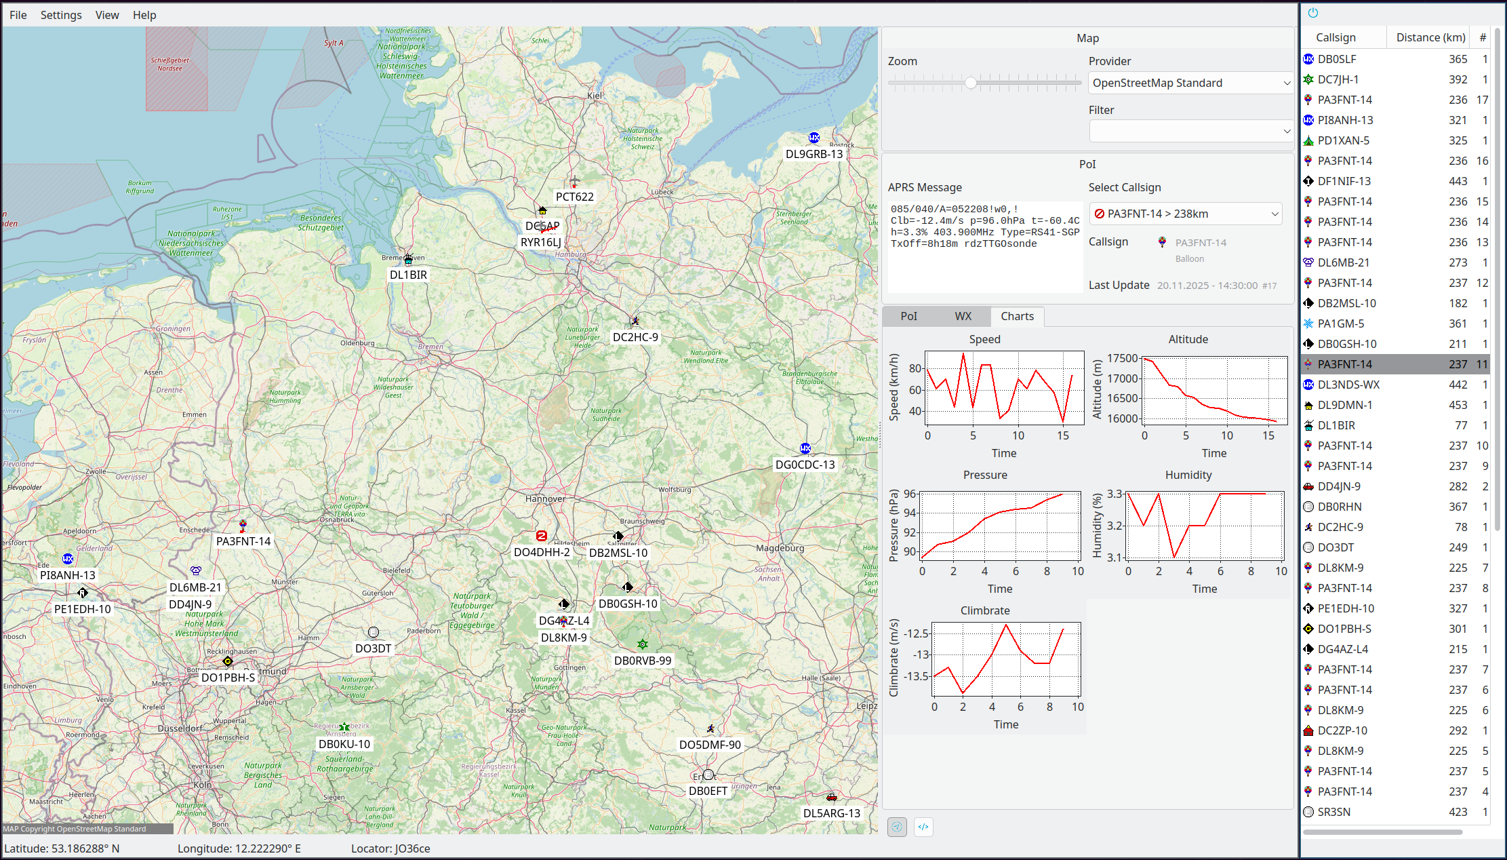1507x860 pixels.
Task: Click the DL5ARG-13 car icon on the map
Action: (832, 798)
